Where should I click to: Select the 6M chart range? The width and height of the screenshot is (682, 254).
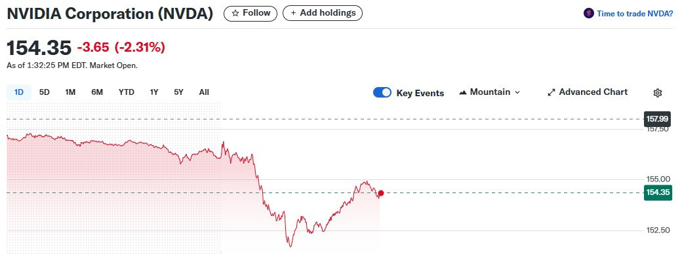[x=97, y=92]
